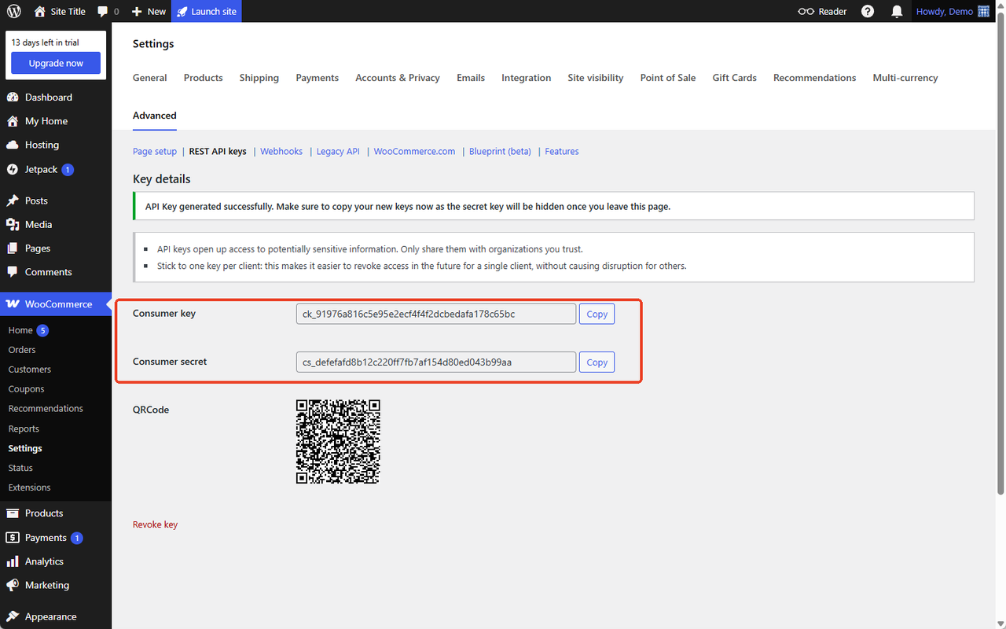
Task: Open the New content menu
Action: tap(149, 12)
